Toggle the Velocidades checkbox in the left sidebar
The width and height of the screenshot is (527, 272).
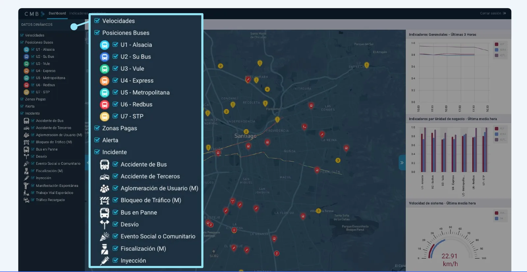click(x=22, y=35)
